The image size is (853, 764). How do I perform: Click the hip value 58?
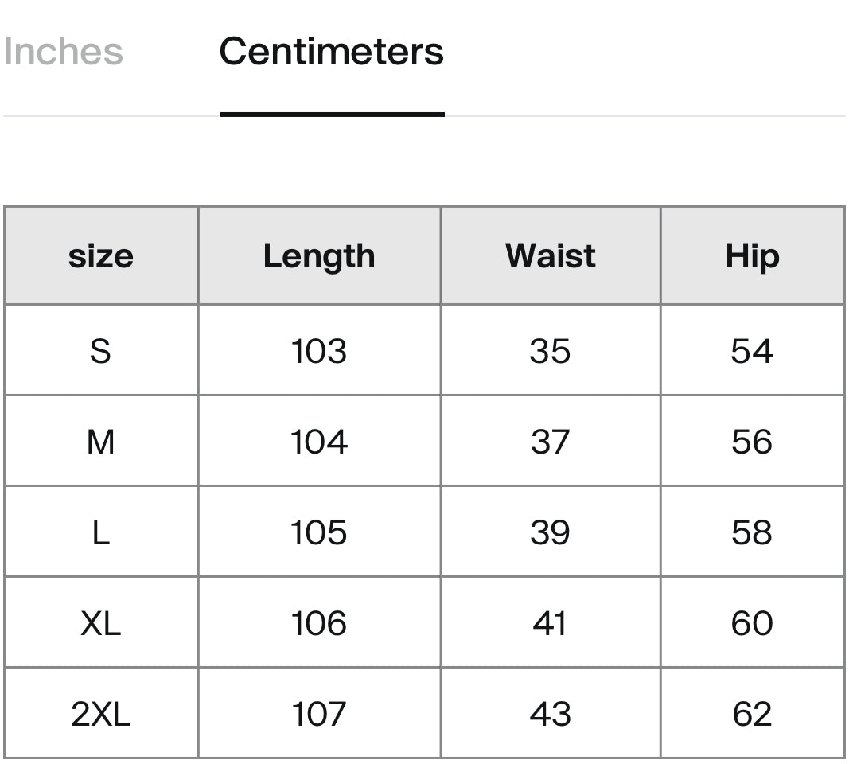click(753, 532)
